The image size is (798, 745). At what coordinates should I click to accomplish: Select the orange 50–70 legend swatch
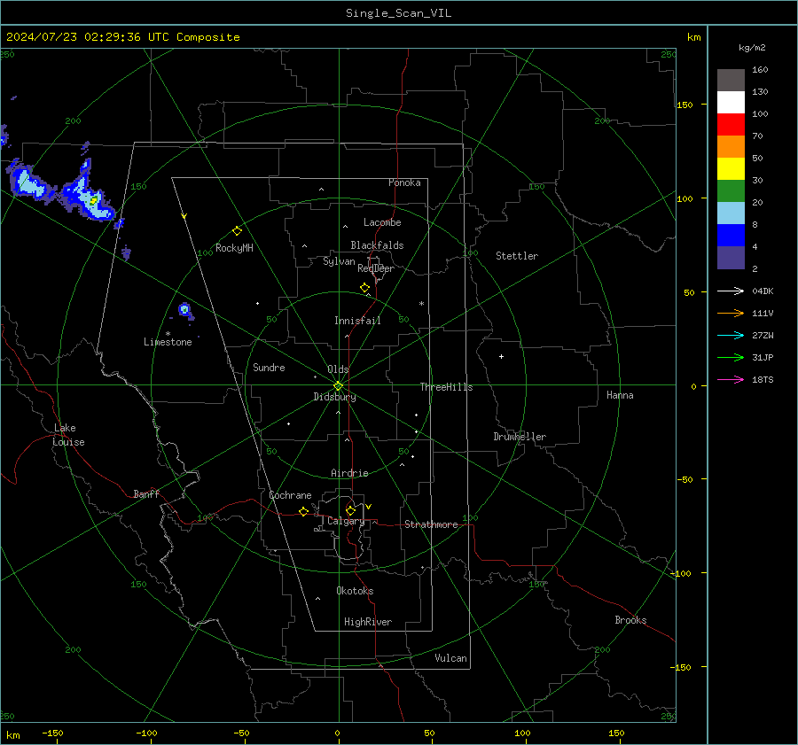[731, 147]
